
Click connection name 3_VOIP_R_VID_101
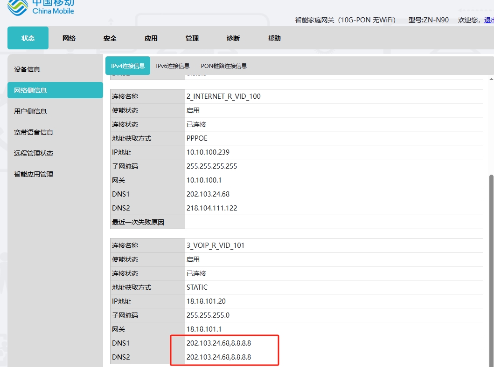click(215, 245)
